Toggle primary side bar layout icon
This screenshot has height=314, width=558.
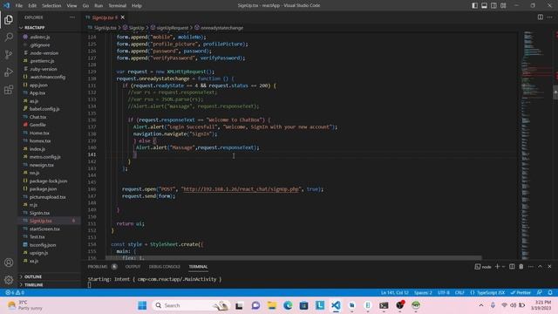474,5
